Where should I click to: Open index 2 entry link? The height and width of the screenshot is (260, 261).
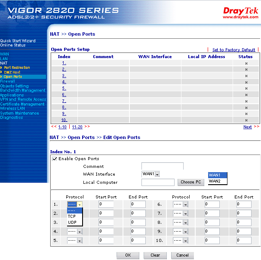(x=64, y=69)
